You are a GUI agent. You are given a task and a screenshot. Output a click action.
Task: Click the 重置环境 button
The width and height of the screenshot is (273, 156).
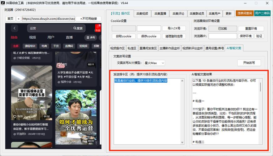251,28
